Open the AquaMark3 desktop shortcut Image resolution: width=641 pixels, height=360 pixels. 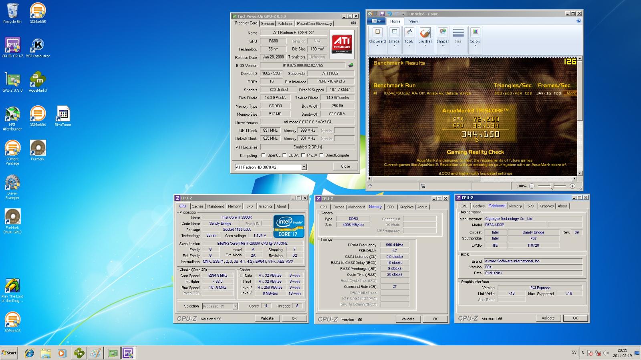click(38, 82)
